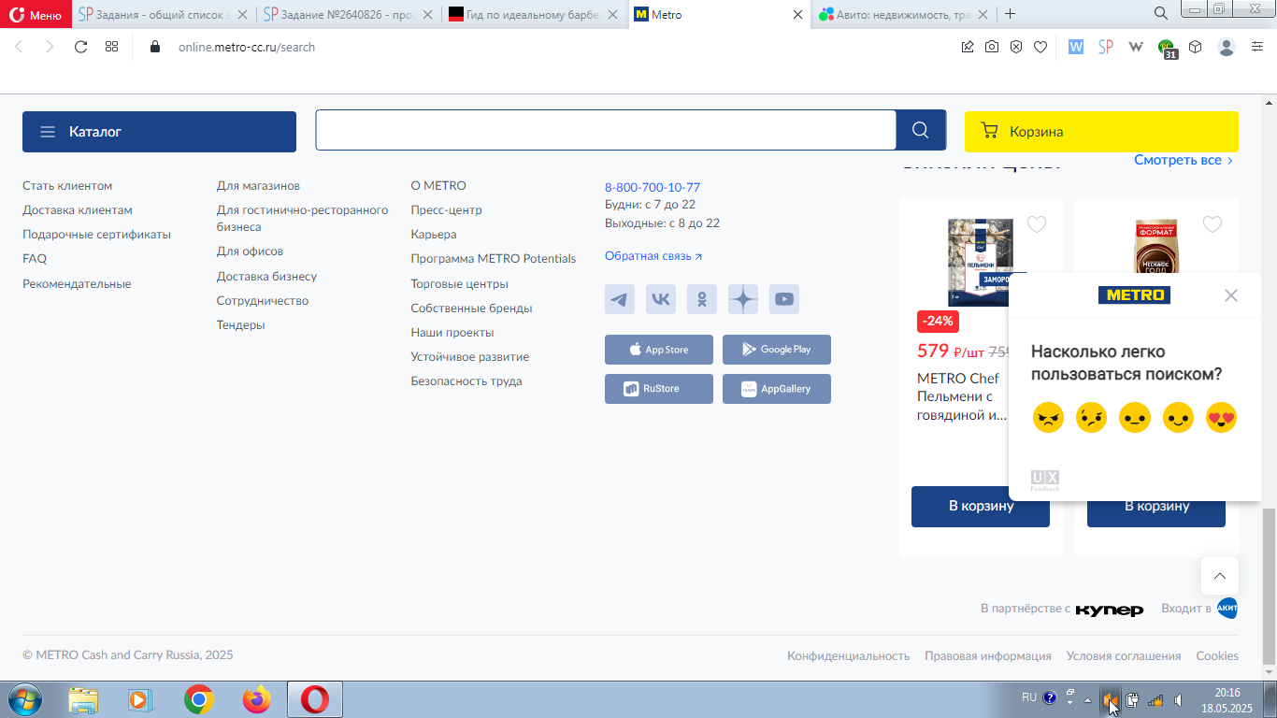Open Стать клиентом footer link

coord(67,186)
